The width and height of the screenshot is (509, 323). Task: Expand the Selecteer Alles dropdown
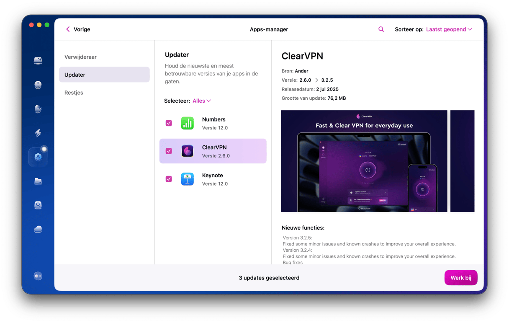coord(202,101)
